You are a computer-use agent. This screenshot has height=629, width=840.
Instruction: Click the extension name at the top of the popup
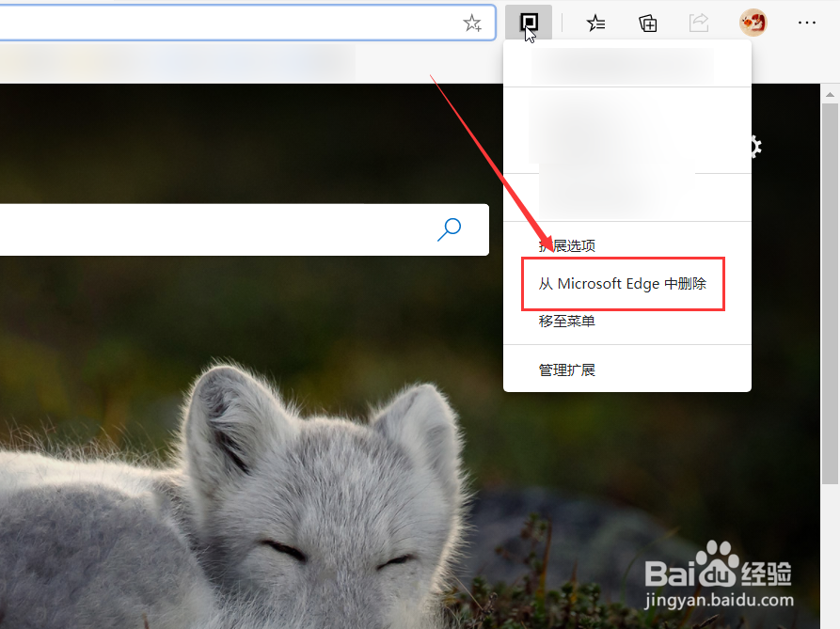624,63
